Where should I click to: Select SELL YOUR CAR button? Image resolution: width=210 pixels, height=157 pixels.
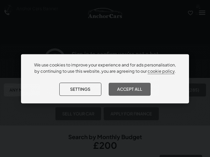[x=78, y=114]
